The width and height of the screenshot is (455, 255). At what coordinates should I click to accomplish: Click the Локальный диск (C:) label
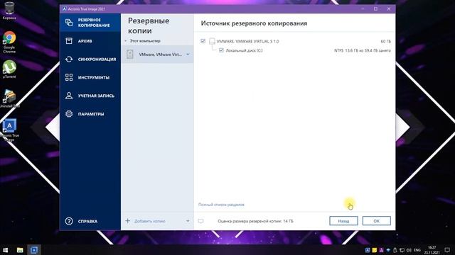[x=244, y=50]
